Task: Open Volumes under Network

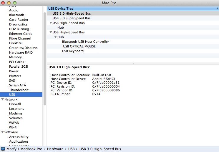Action: click(16, 118)
